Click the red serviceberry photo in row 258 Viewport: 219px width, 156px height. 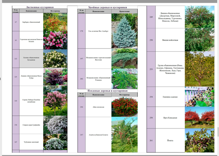200,118
